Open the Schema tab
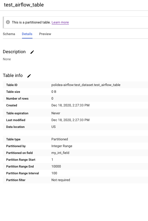Screen dimensions: 148x221 point(9,34)
